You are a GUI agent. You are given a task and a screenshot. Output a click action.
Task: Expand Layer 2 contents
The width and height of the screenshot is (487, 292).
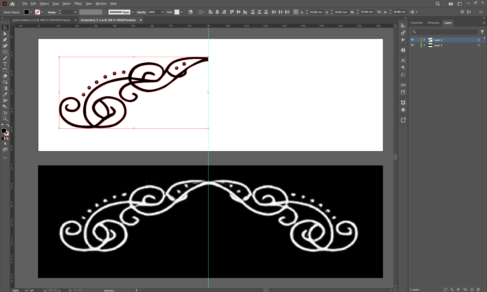coord(424,40)
